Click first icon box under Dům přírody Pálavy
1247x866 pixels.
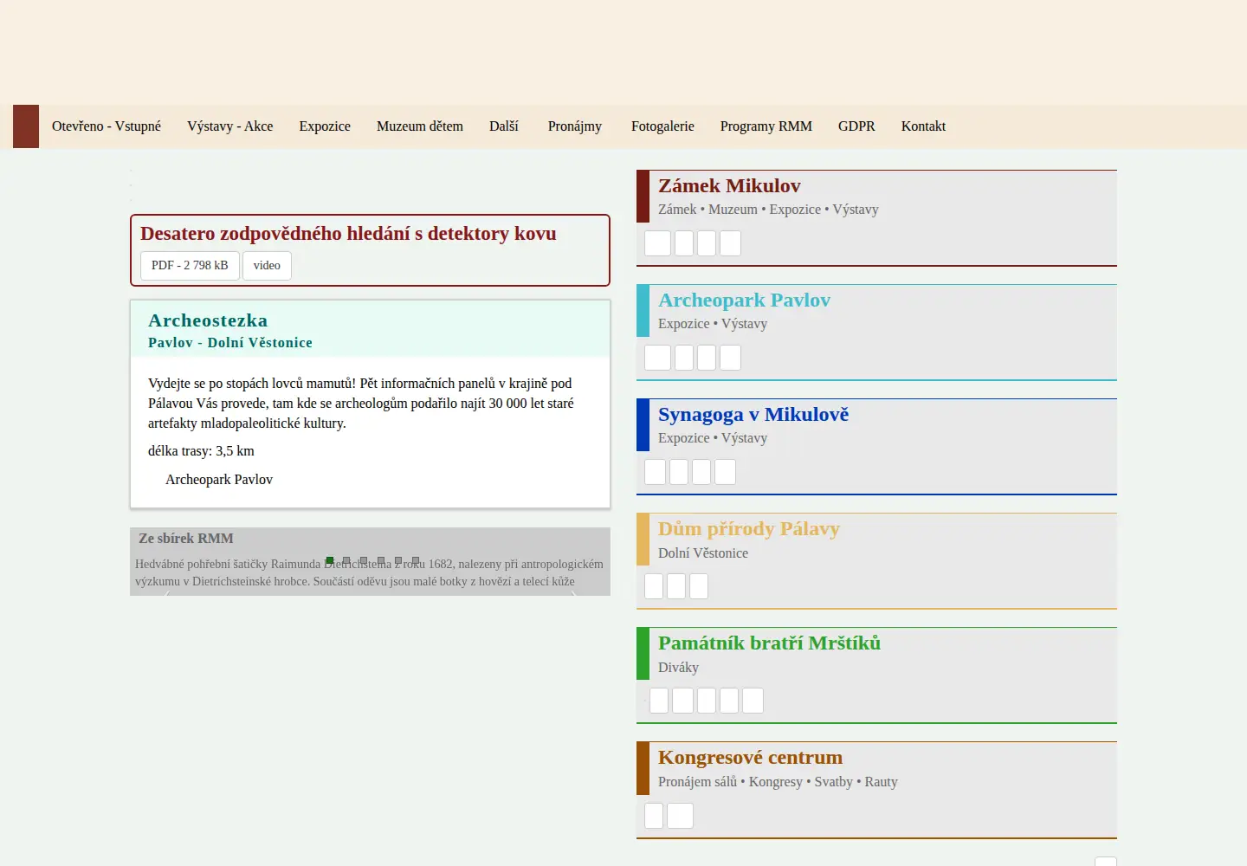coord(654,586)
